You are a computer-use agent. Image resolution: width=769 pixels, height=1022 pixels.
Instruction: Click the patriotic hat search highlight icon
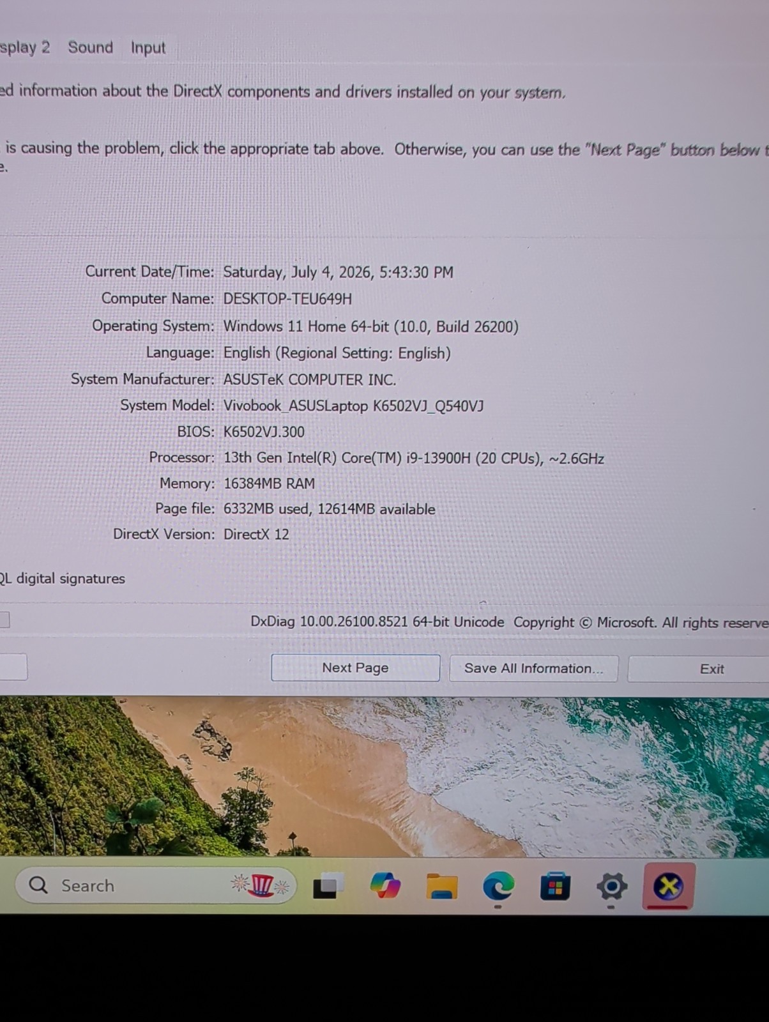tap(261, 885)
